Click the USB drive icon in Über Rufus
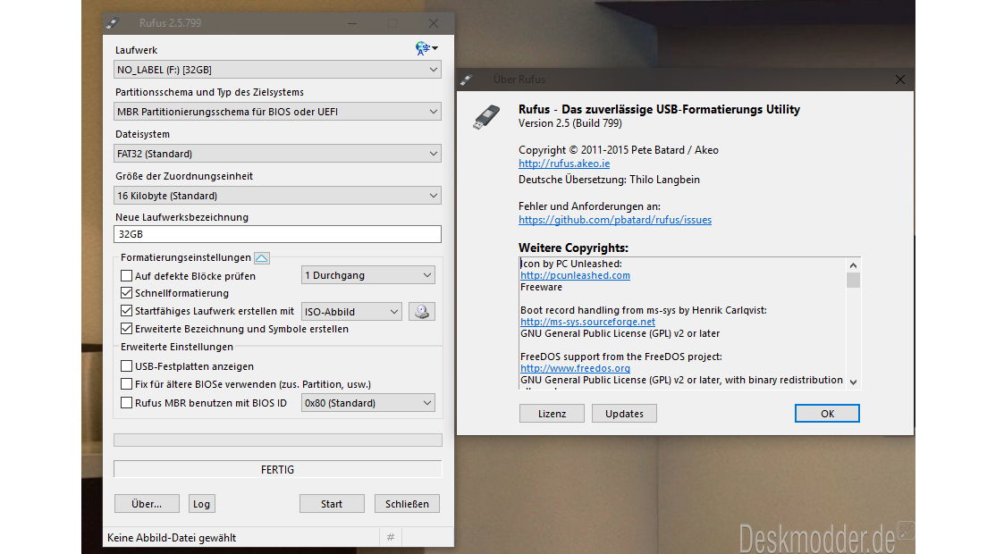The width and height of the screenshot is (987, 554). (x=486, y=117)
